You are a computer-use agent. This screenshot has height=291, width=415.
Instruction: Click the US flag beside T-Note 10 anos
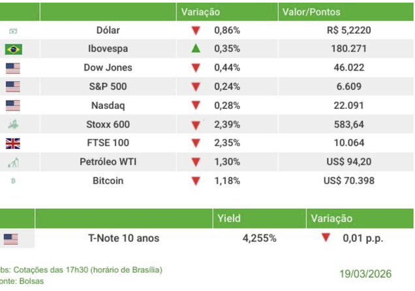[11, 239]
